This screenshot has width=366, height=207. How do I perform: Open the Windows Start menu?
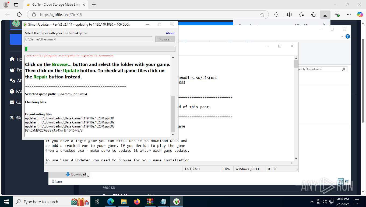(x=6, y=202)
